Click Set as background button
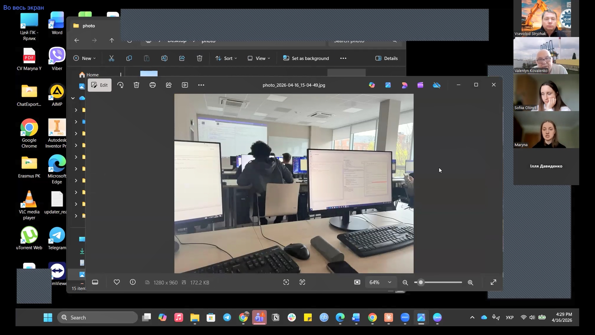The image size is (595, 335). [306, 58]
